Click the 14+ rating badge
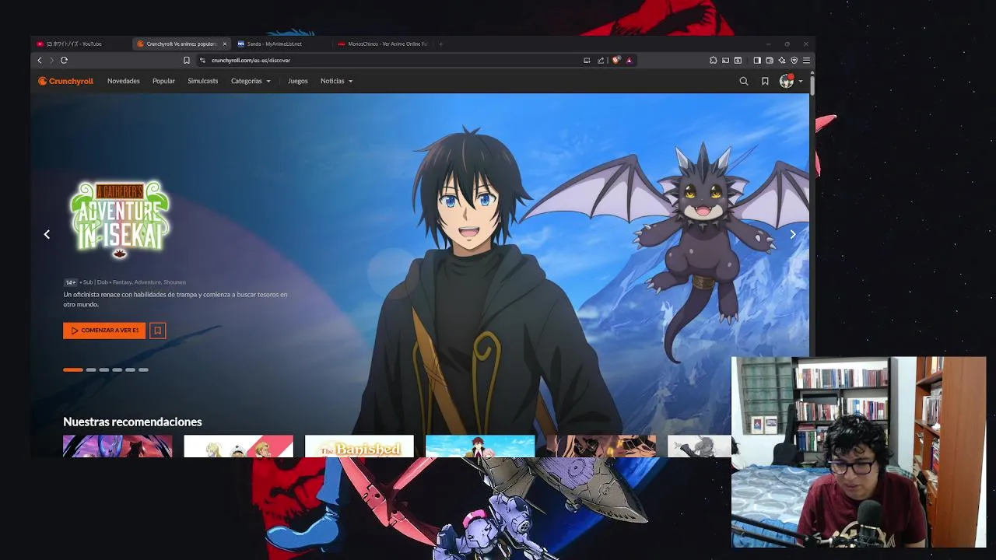The height and width of the screenshot is (560, 996). (x=70, y=282)
